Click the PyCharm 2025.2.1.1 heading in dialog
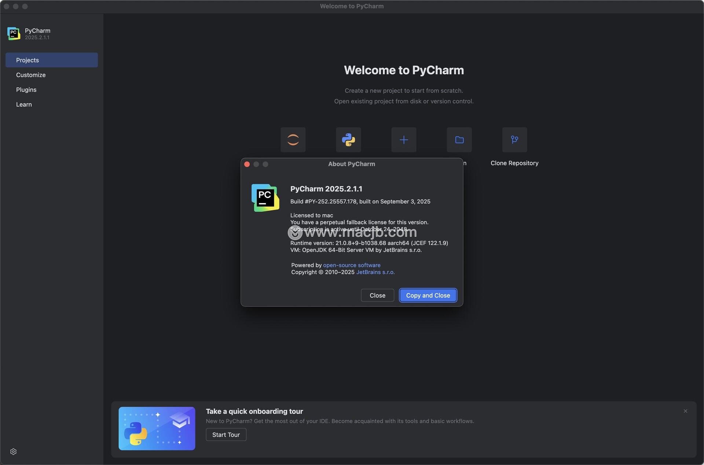Screen dimensions: 704x465 (326, 189)
